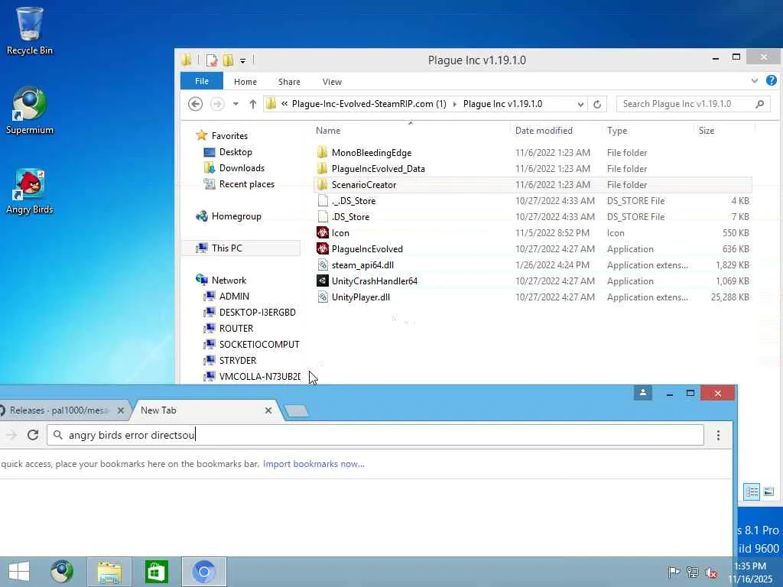Sort files by Date modified column
The height and width of the screenshot is (587, 783).
tap(544, 131)
